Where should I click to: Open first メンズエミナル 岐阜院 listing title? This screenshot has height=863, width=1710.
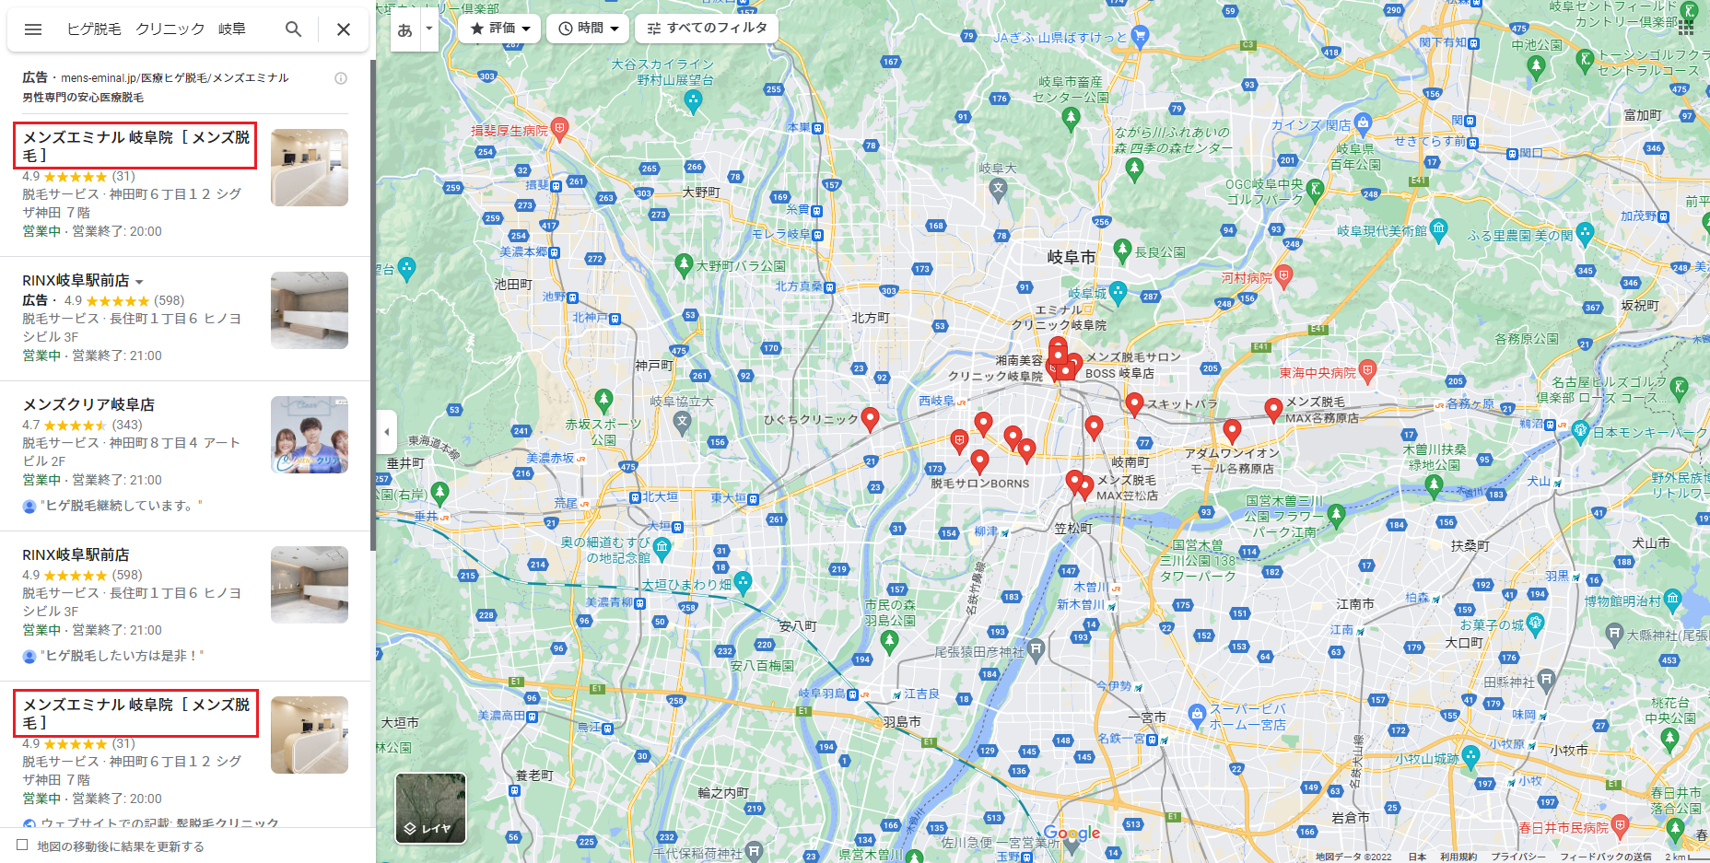pyautogui.click(x=135, y=146)
